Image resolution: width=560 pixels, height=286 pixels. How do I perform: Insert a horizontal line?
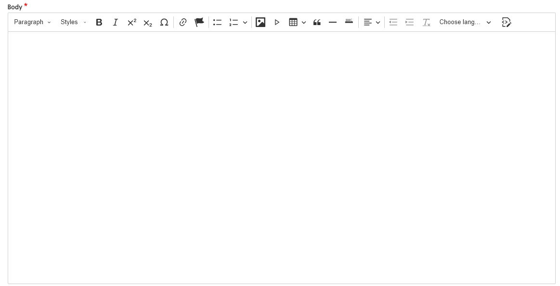pyautogui.click(x=333, y=22)
